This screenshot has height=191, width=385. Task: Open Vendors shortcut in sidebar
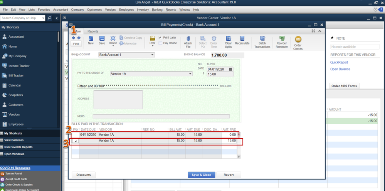point(14,115)
